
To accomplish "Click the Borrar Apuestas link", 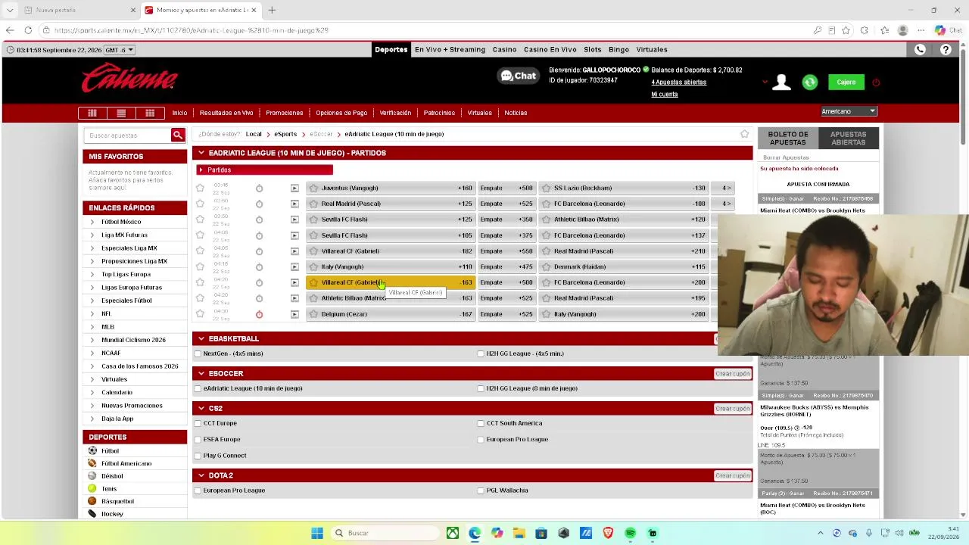I will click(786, 157).
